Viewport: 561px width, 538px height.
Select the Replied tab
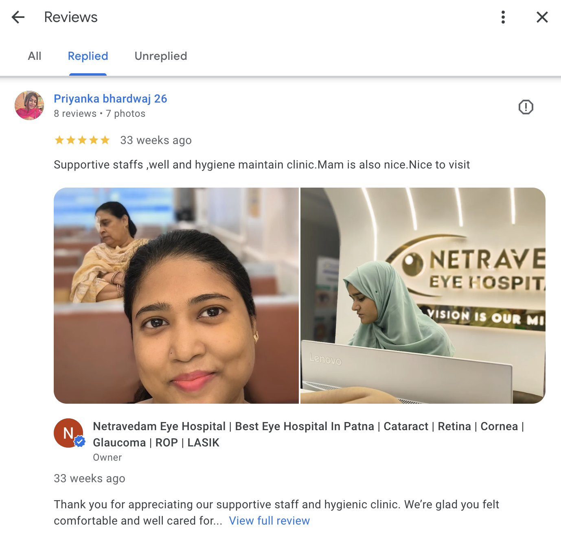click(x=88, y=56)
